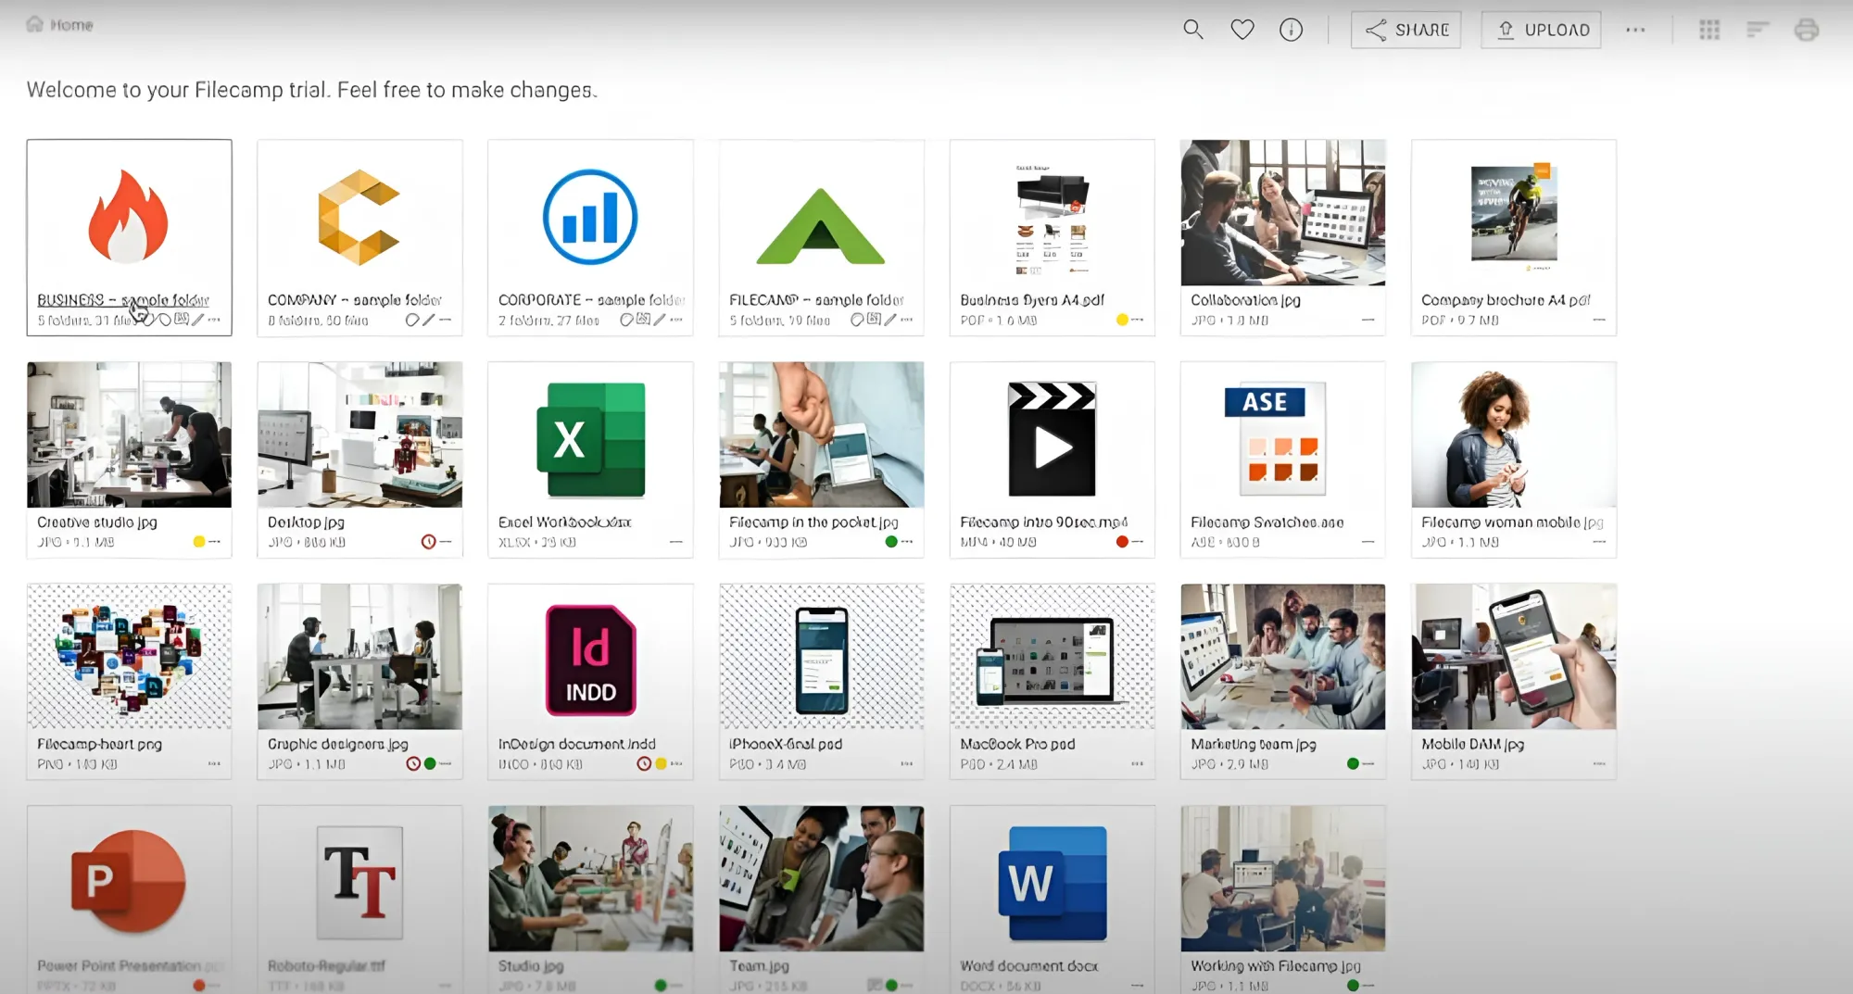This screenshot has height=994, width=1853.
Task: Open the 'FILECAMP – sample folder' name link
Action: point(816,300)
